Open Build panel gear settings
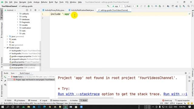This screenshot has height=109, width=194. tap(186, 73)
